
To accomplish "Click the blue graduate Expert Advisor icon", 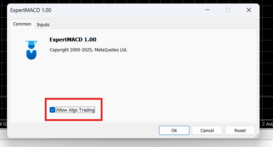I will [32, 50].
